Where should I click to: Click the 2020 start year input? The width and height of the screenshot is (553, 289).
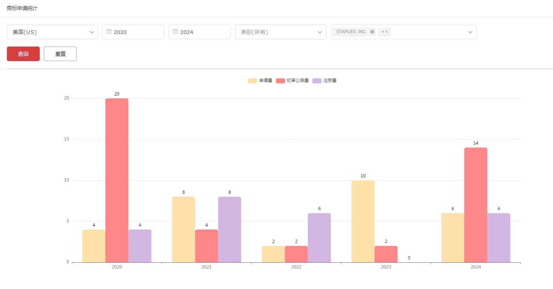(x=136, y=32)
